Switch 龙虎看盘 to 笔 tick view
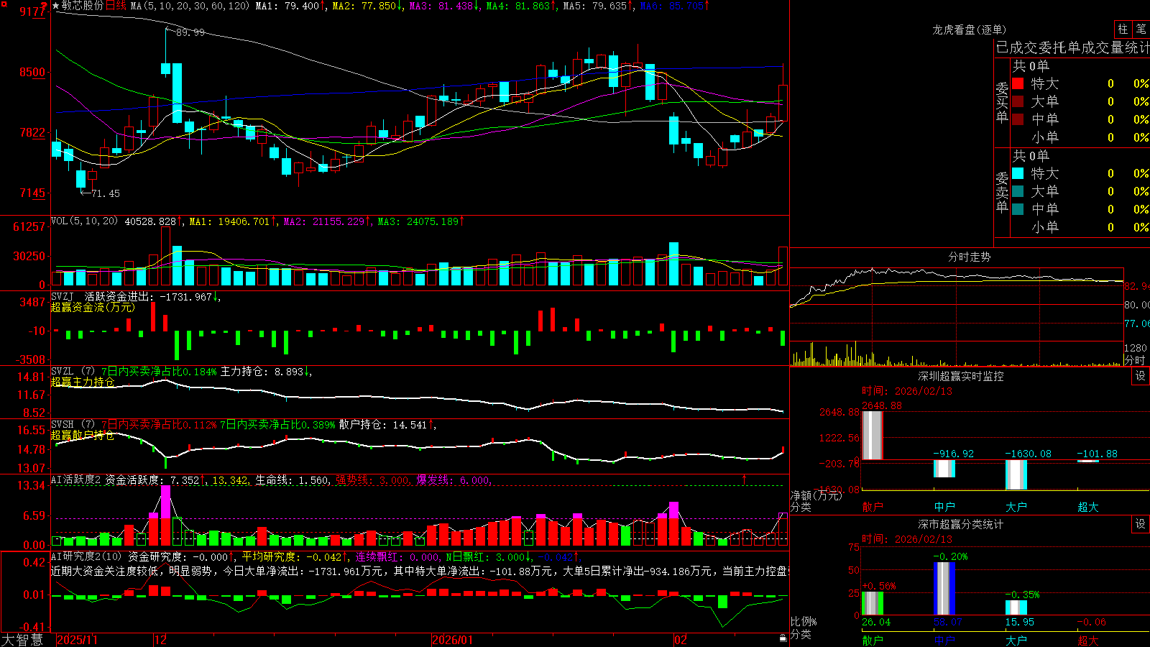1150x647 pixels. tap(1141, 29)
